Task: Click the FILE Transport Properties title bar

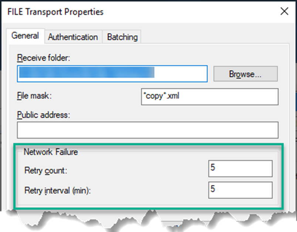Action: [55, 12]
